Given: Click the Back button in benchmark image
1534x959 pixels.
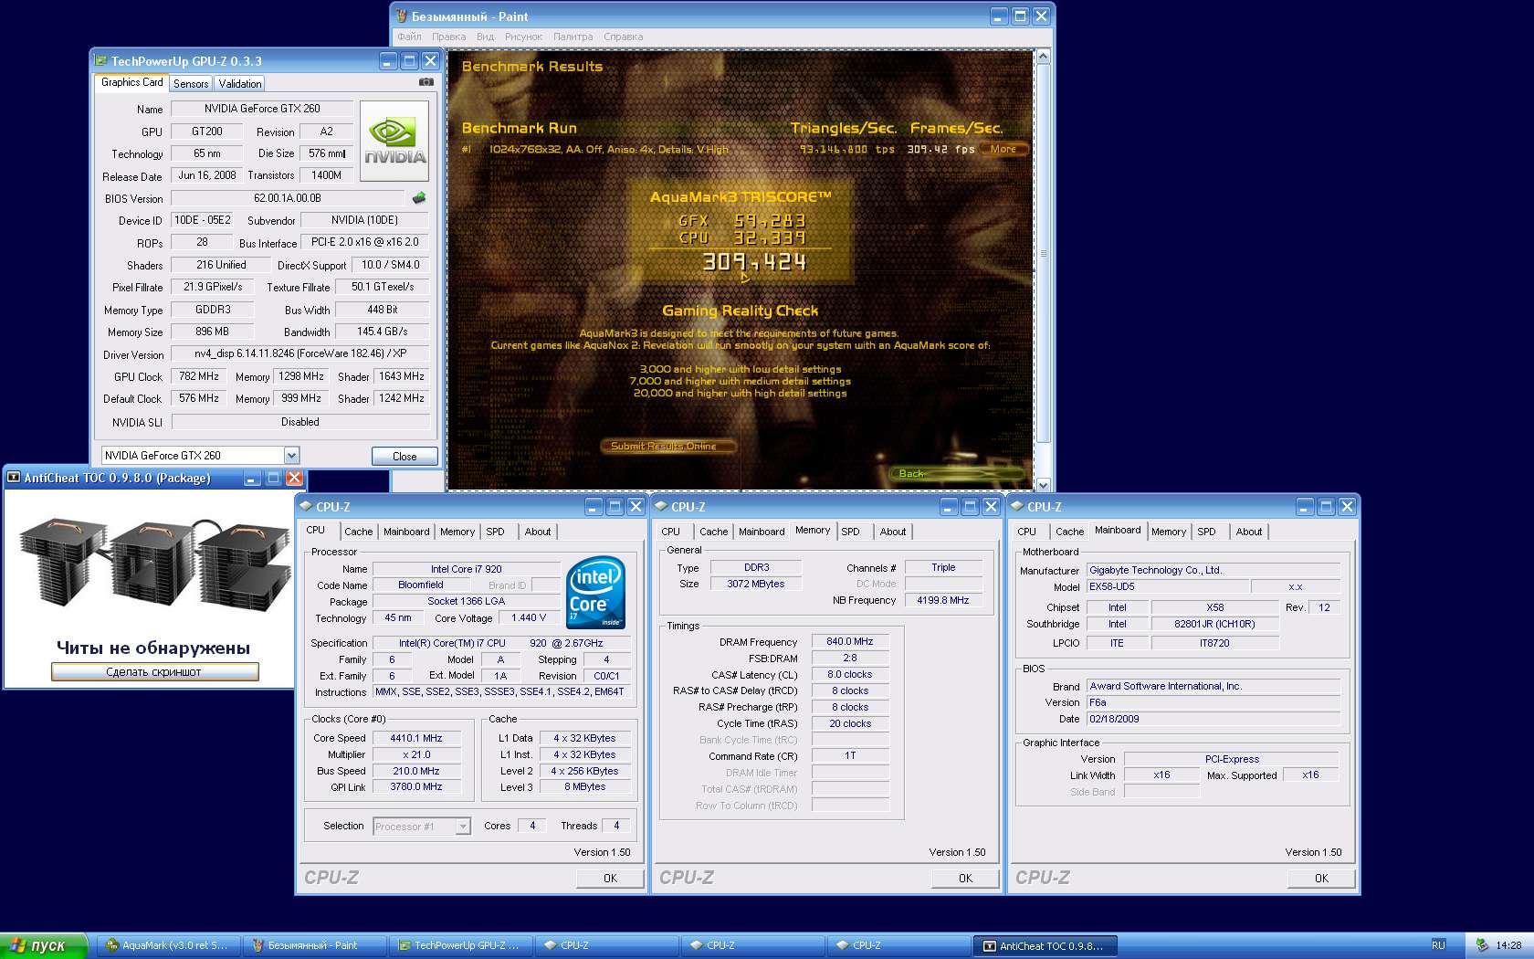Looking at the screenshot, I should pos(959,472).
